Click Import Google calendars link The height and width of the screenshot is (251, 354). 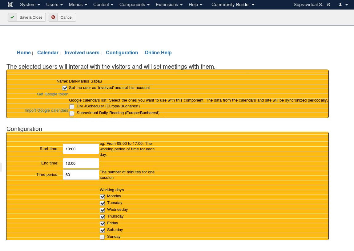(x=46, y=110)
